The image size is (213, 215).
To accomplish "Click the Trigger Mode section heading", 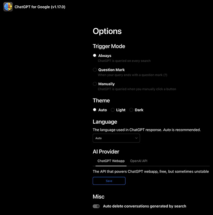I will [109, 46].
